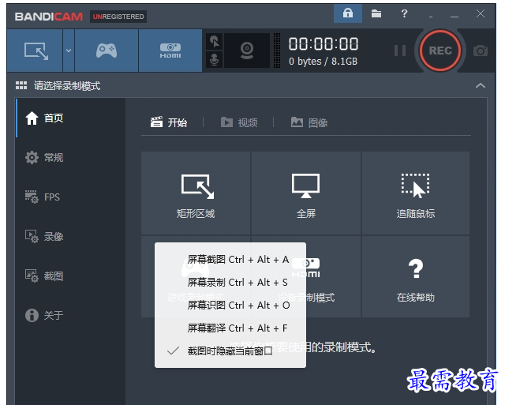Select 屏幕翻译 Ctrl + Alt + F menu entry

tap(230, 328)
